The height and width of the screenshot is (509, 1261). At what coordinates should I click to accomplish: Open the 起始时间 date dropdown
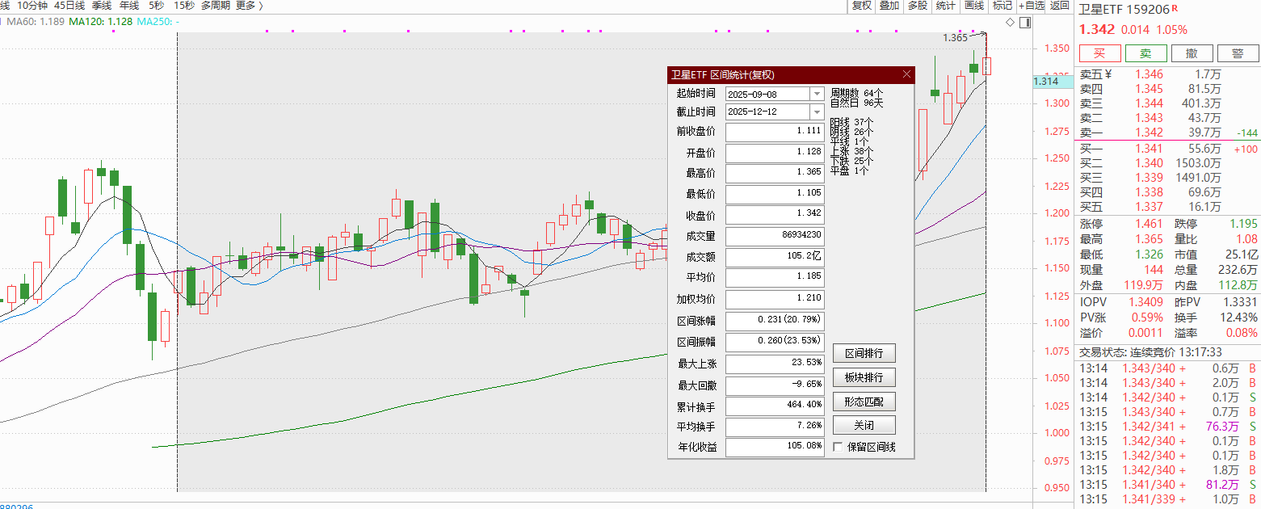coord(816,95)
